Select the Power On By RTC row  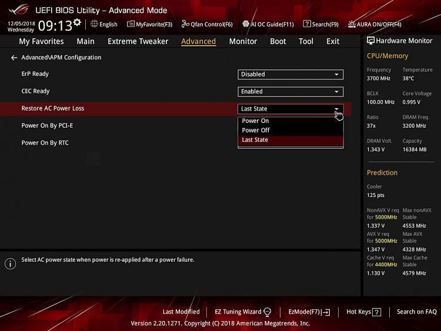[x=176, y=143]
